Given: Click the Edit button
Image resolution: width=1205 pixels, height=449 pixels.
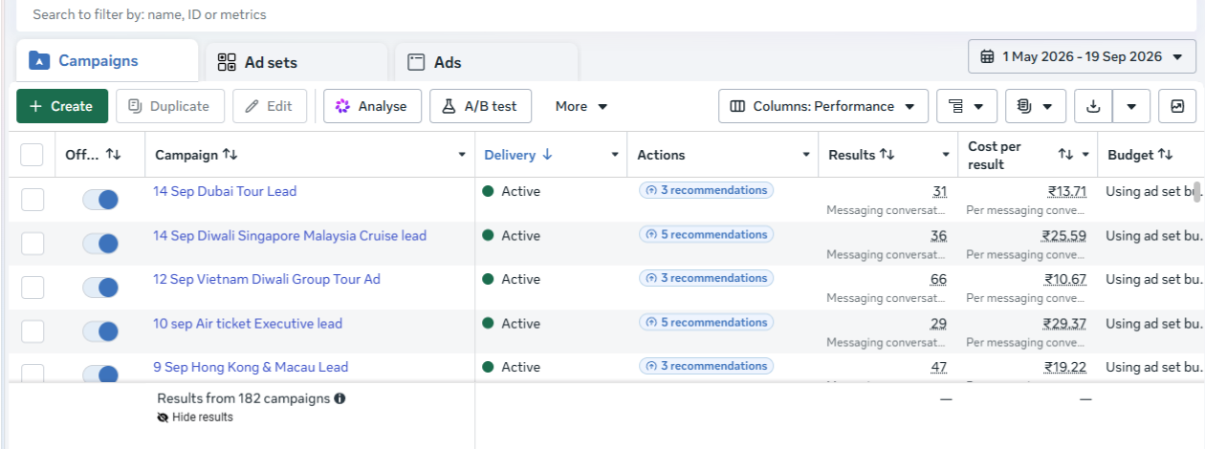Looking at the screenshot, I should pos(270,106).
